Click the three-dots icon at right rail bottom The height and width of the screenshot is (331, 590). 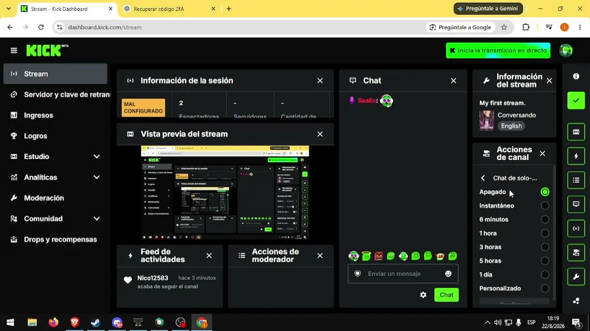click(x=576, y=301)
